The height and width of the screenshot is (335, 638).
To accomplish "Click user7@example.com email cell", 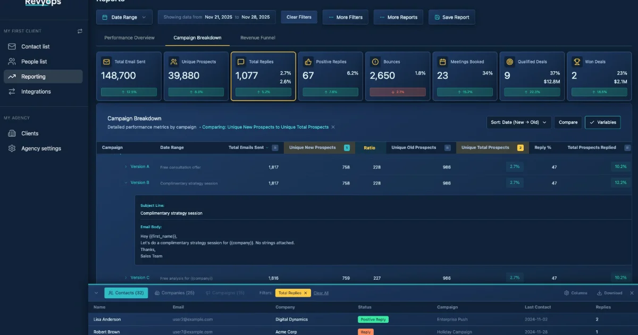I will click(192, 332).
